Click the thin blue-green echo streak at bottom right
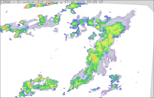154x98 pixels. [95, 89]
